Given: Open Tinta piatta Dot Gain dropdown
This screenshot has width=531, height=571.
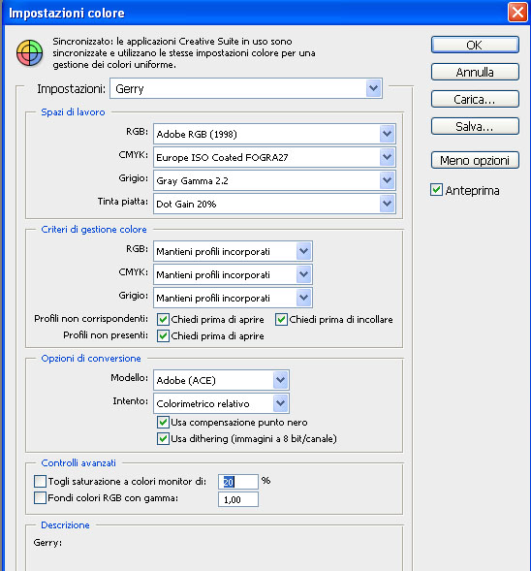Looking at the screenshot, I should (x=274, y=204).
